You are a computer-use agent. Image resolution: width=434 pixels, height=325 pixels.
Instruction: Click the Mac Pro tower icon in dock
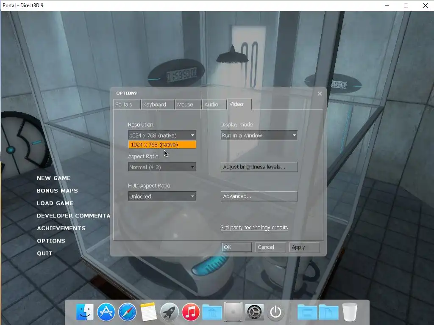point(233,312)
